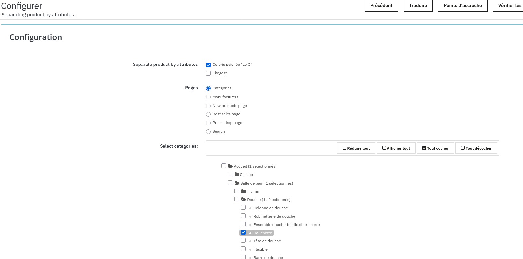Collapse the Accueil open-folder icon
523x259 pixels.
[230, 166]
